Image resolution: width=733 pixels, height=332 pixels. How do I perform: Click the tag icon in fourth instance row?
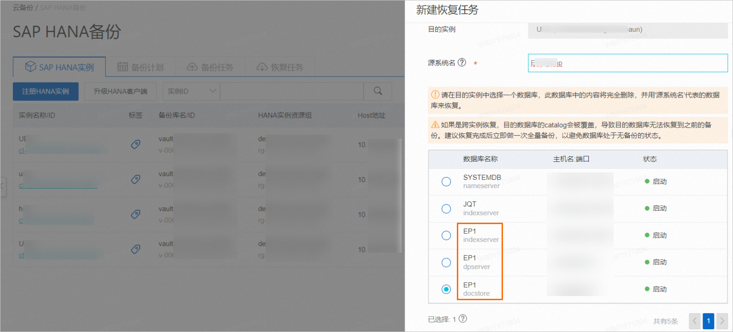tap(136, 249)
